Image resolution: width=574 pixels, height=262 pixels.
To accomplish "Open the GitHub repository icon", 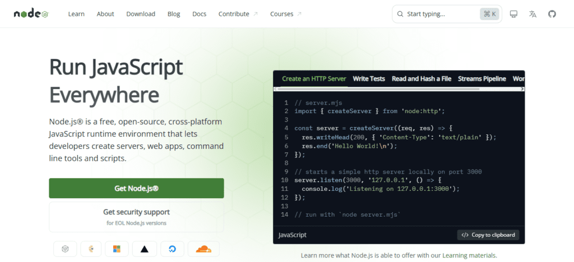I will [x=552, y=14].
